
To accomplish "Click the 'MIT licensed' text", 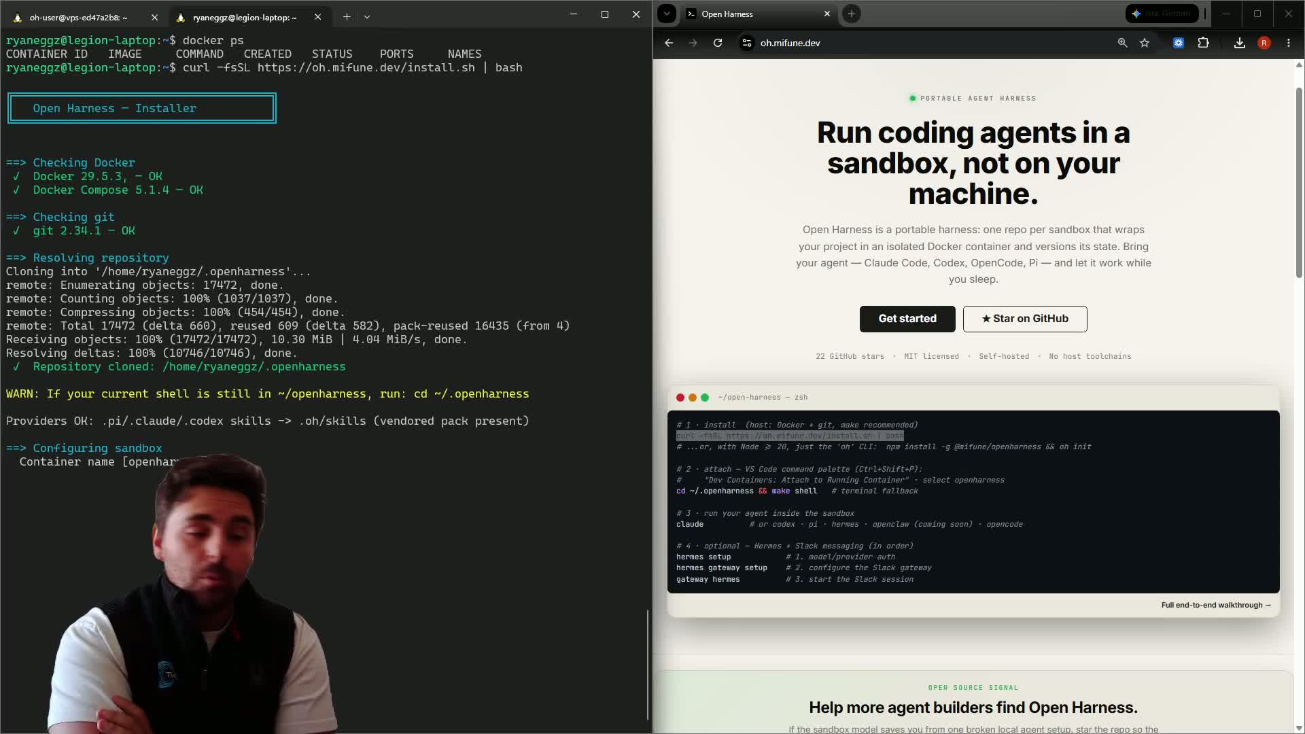I will click(931, 356).
